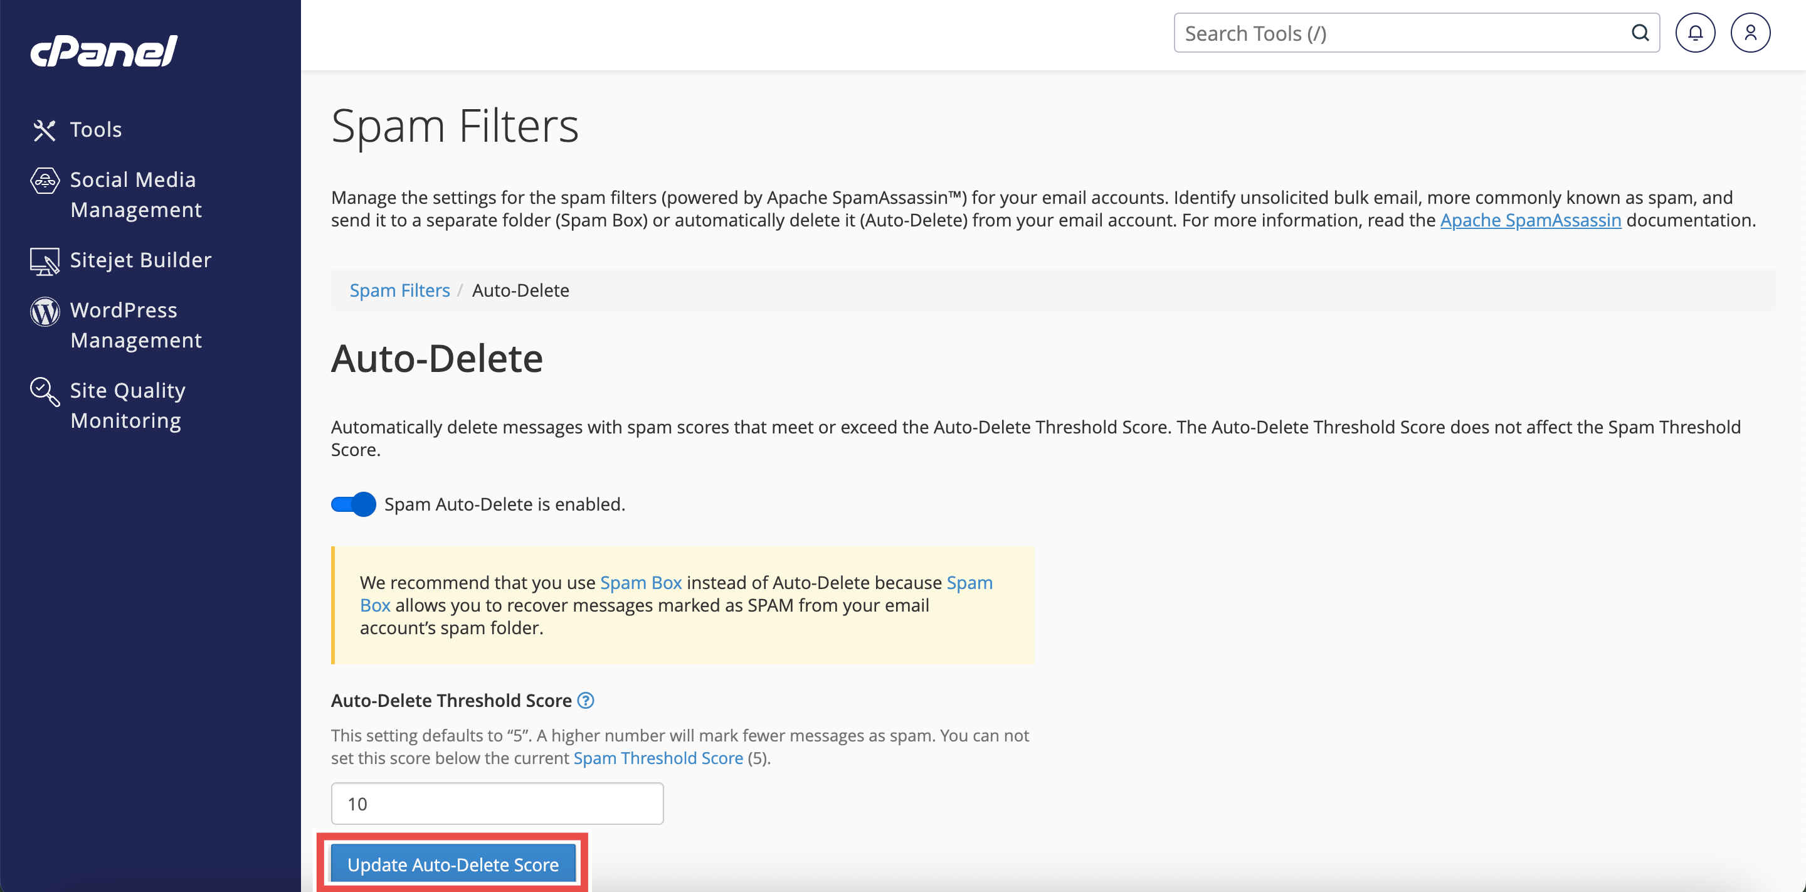Open Tools in the sidebar

coord(96,130)
